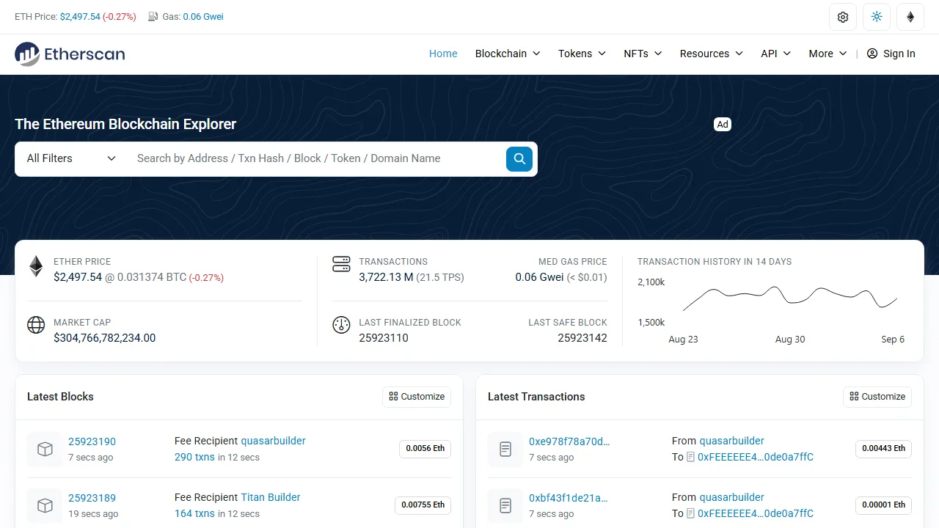The height and width of the screenshot is (528, 939).
Task: Open transaction 0xe978f78a70d link
Action: [569, 441]
